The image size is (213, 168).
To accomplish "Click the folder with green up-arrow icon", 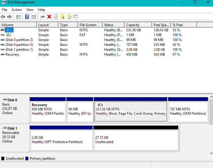I will click(x=63, y=17).
